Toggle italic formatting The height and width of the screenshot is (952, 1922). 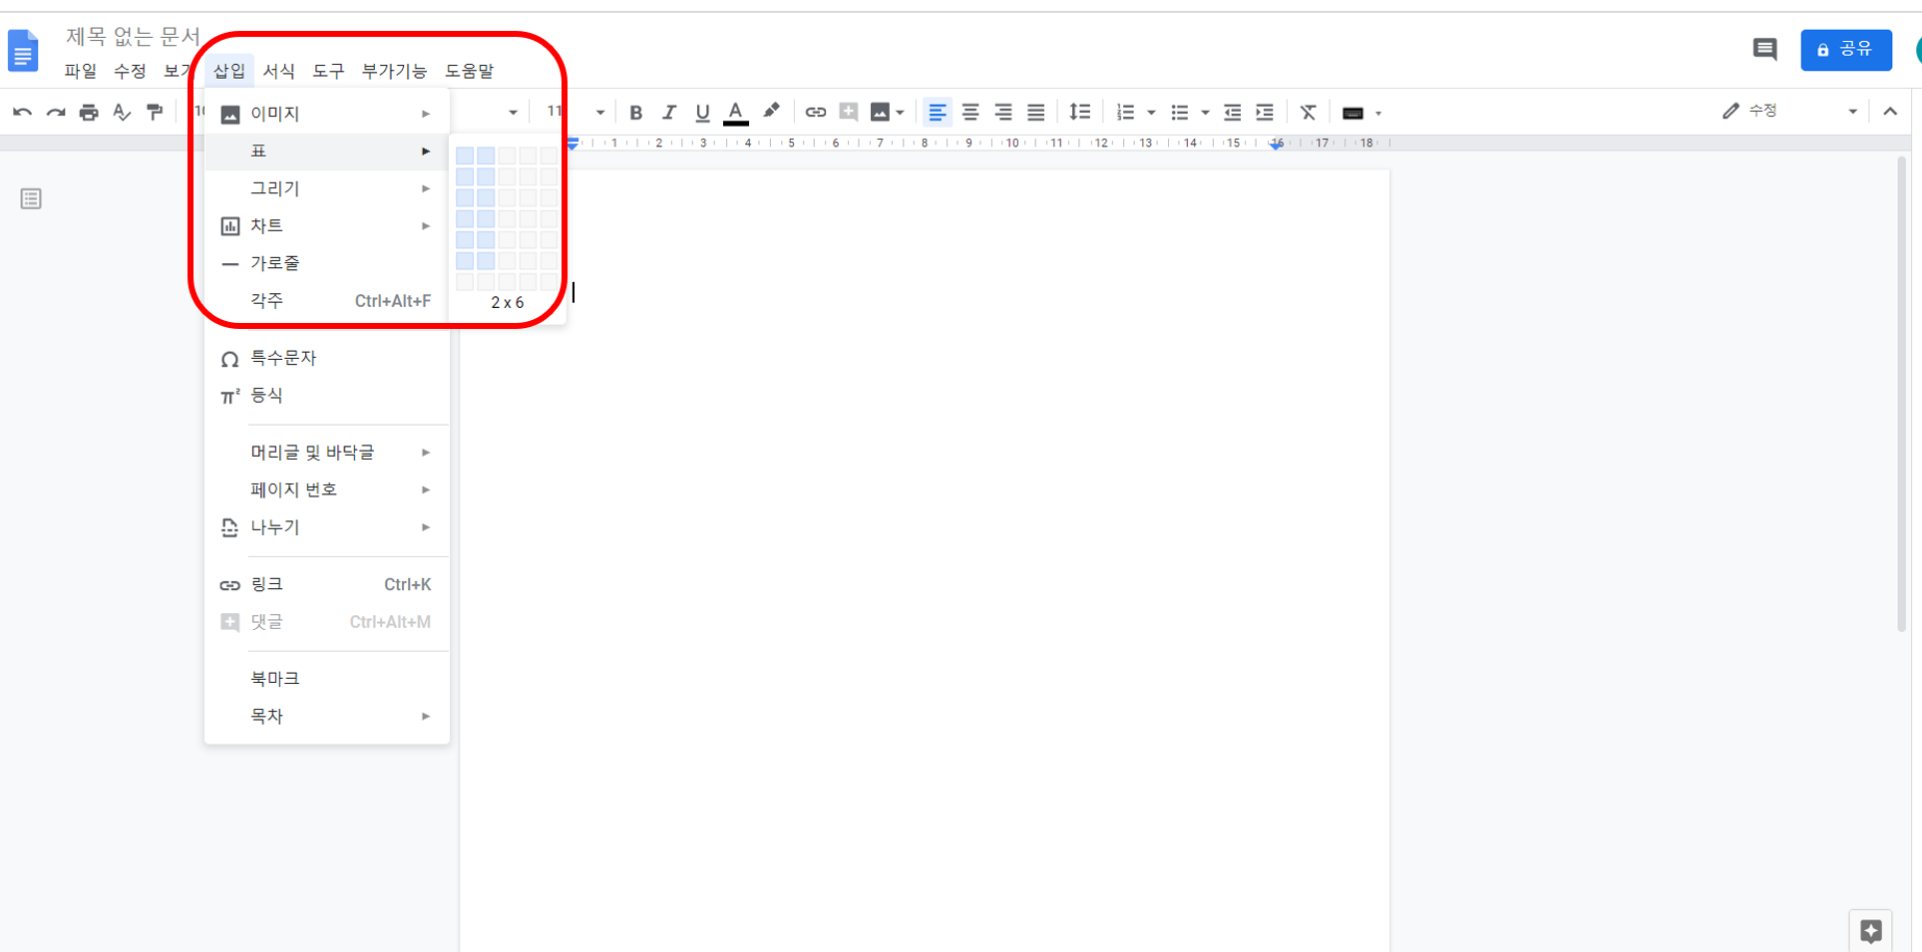(669, 113)
